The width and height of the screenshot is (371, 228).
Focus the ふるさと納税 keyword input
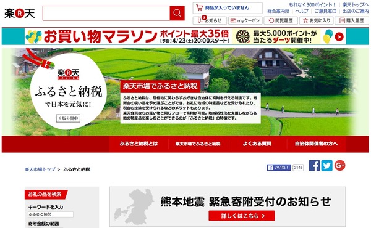point(51,214)
